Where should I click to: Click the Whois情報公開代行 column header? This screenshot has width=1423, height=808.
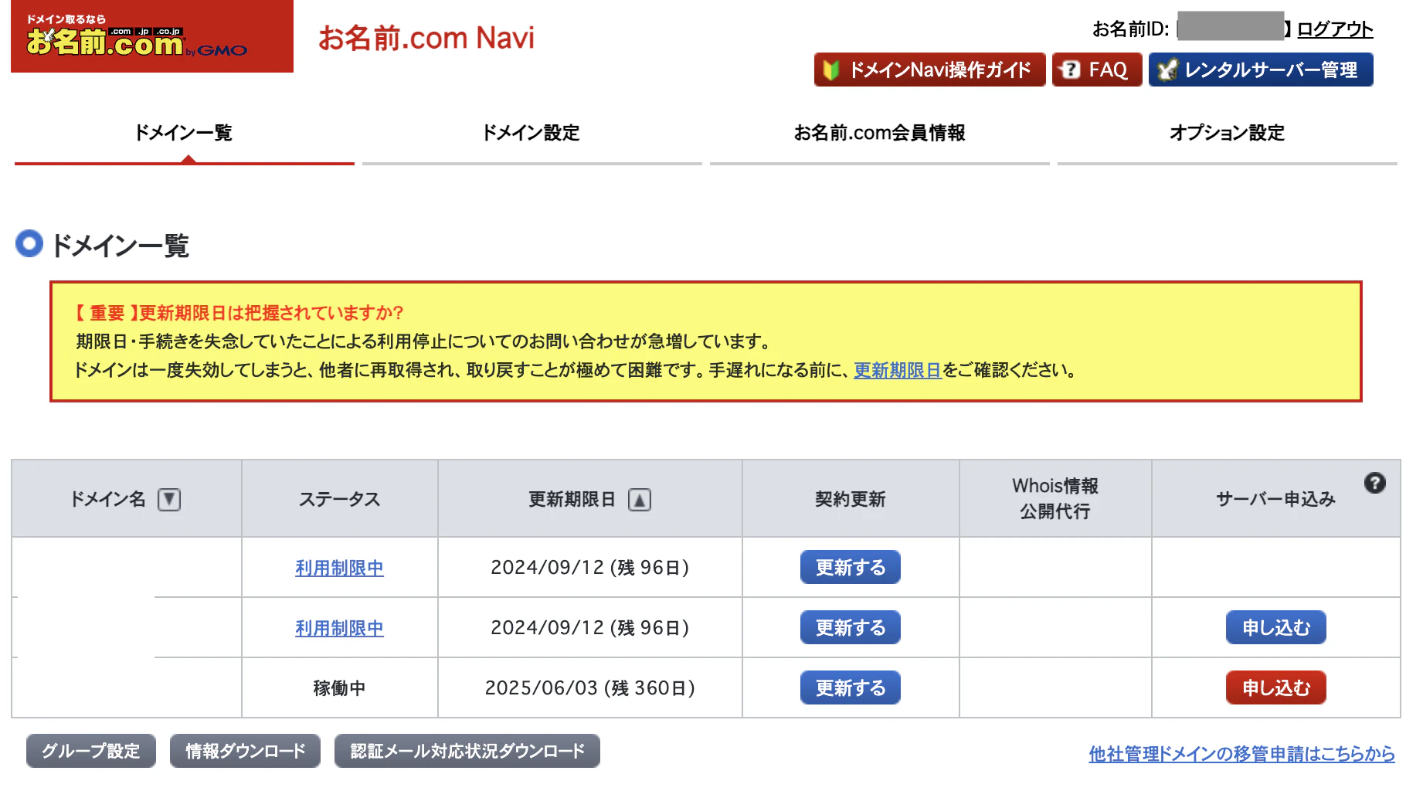1055,498
